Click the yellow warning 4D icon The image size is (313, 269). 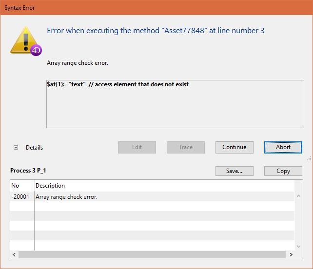click(x=26, y=41)
